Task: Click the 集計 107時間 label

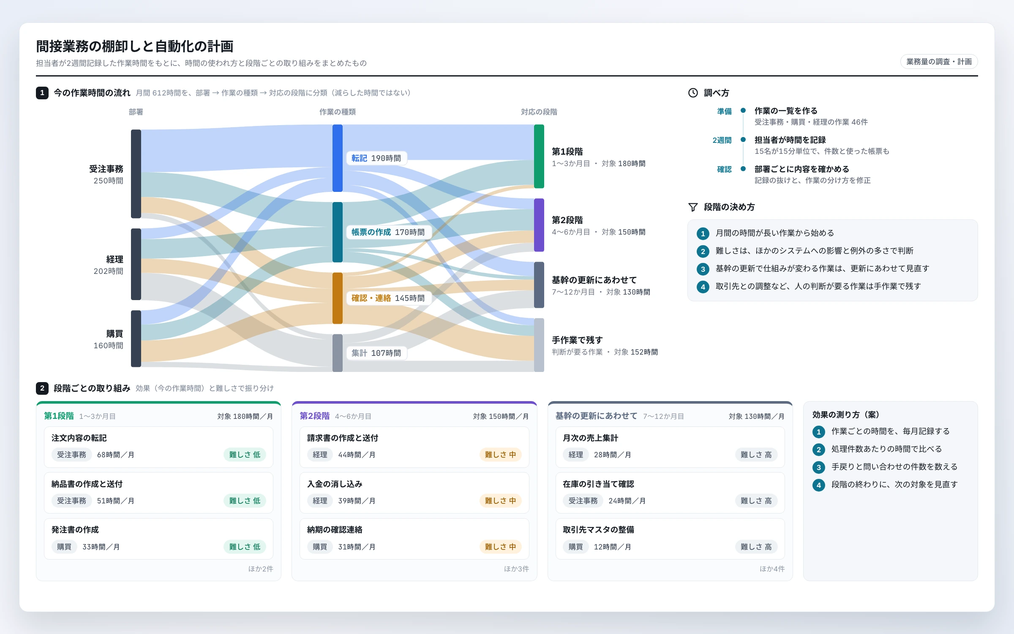Action: [376, 353]
